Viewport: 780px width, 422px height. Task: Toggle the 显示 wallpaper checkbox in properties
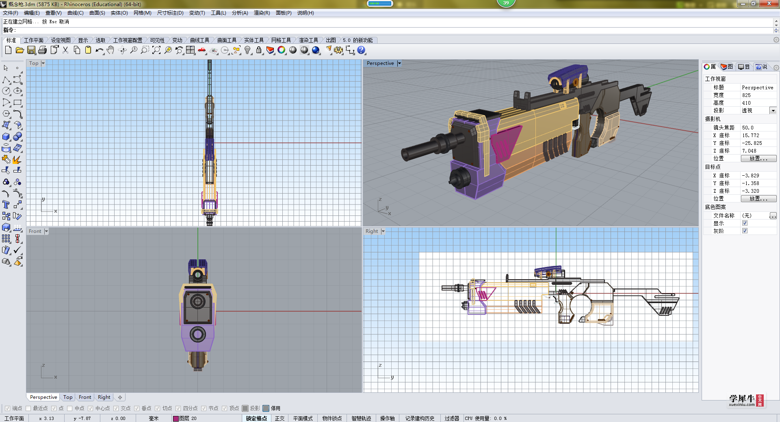745,223
